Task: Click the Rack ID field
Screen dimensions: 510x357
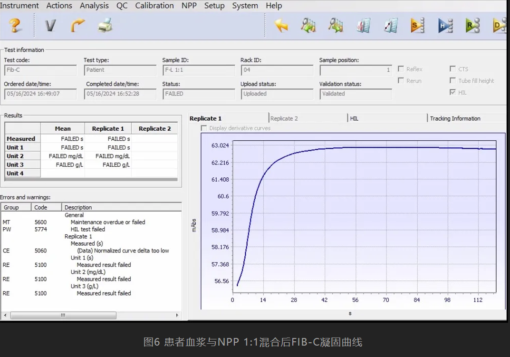Action: tap(277, 70)
